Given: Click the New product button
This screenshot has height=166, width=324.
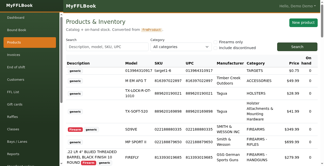Looking at the screenshot, I should point(303,23).
